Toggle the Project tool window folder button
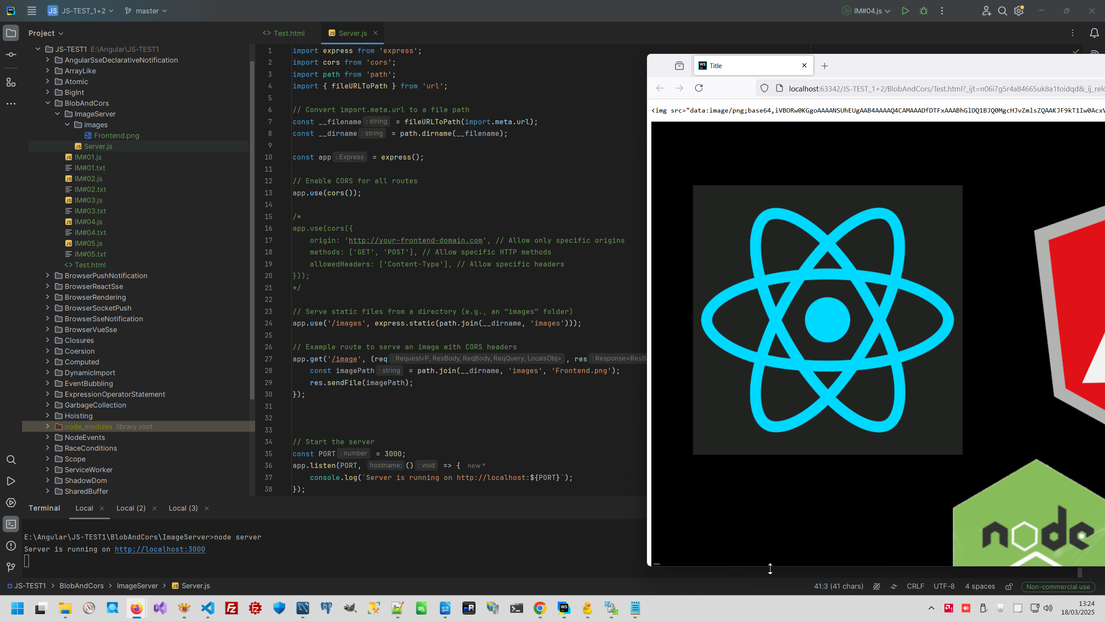 click(11, 33)
